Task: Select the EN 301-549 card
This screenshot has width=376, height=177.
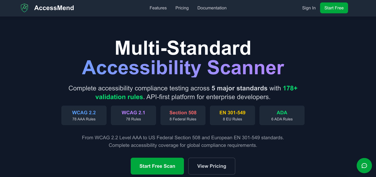Action: point(232,115)
